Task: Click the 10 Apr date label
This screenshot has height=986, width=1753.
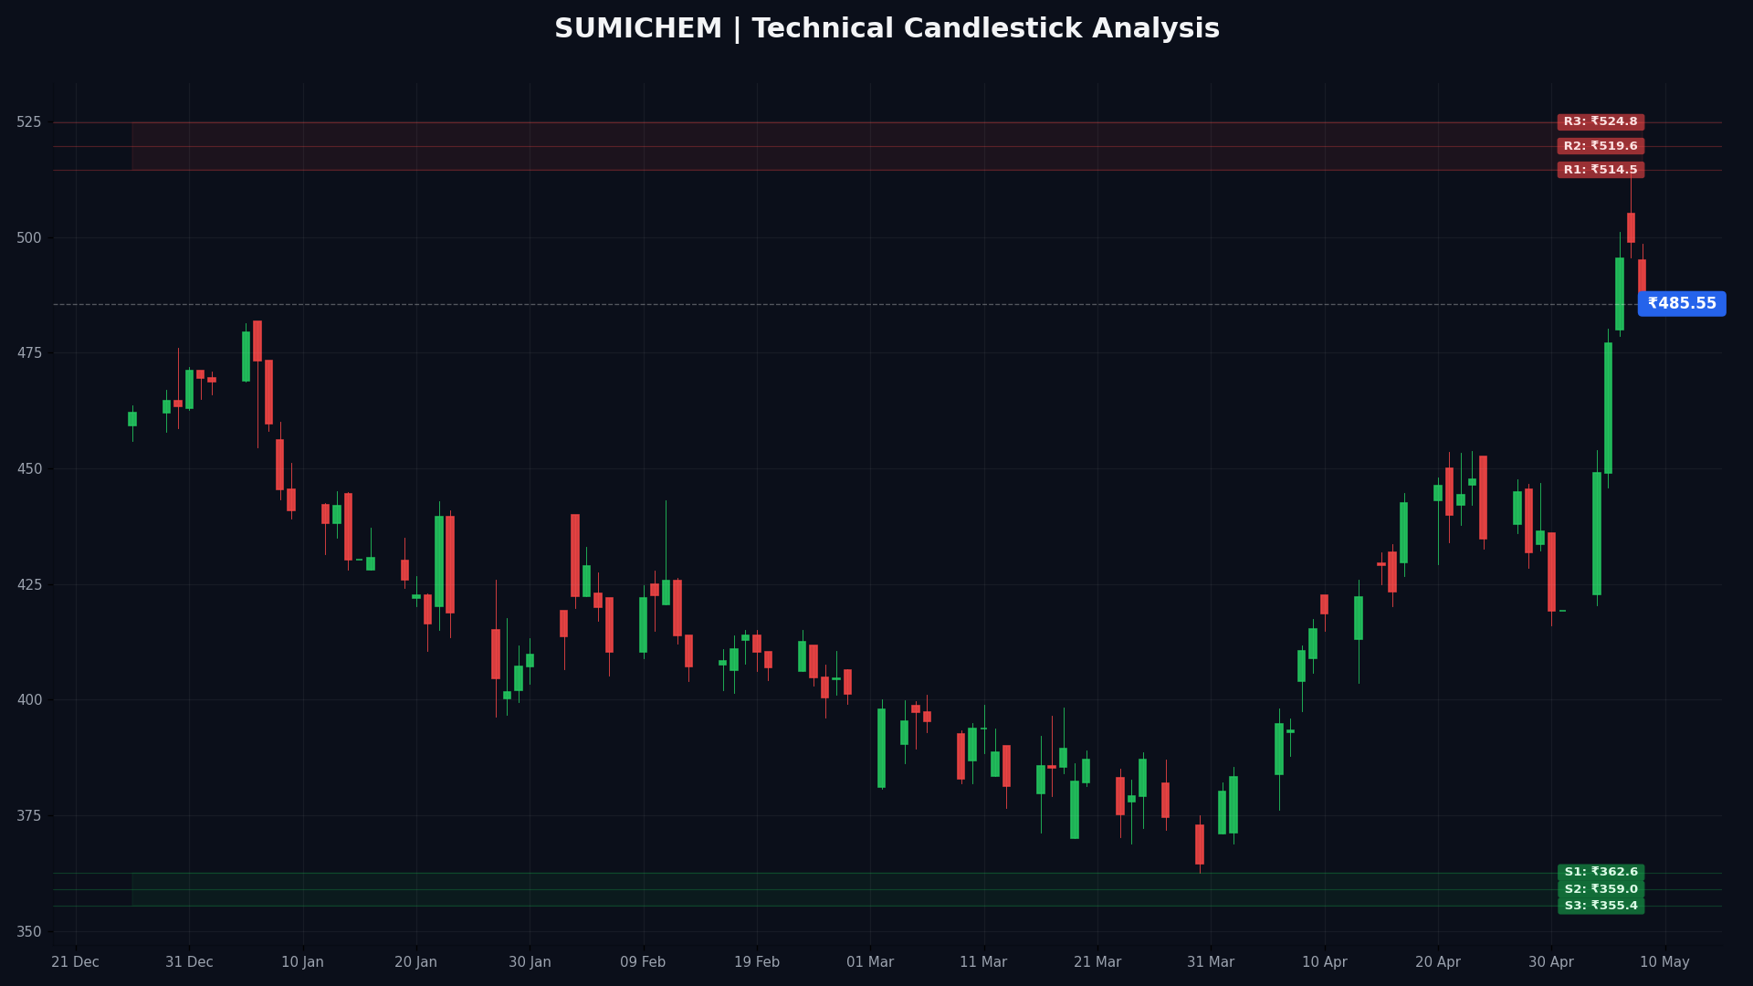Action: (1325, 962)
